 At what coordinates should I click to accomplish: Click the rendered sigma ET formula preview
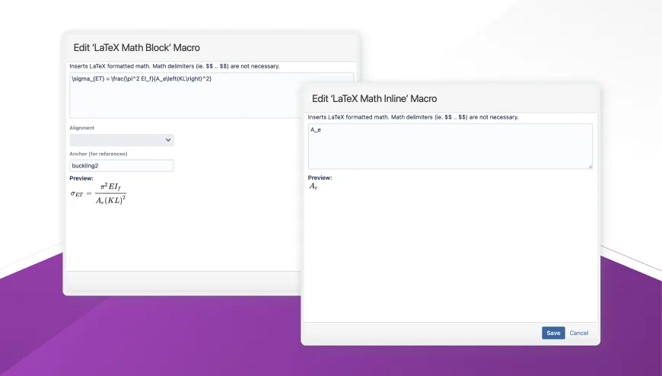click(98, 193)
